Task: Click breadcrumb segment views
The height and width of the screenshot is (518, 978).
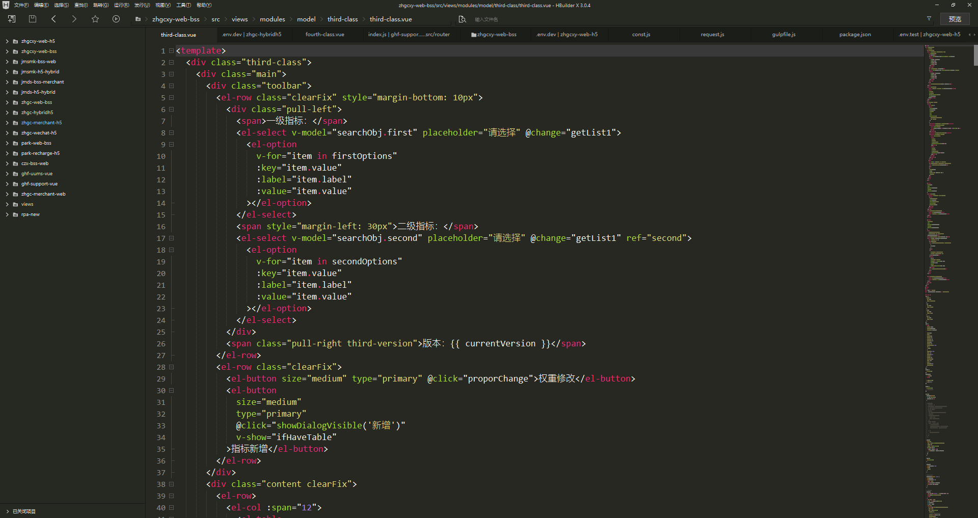Action: 240,19
